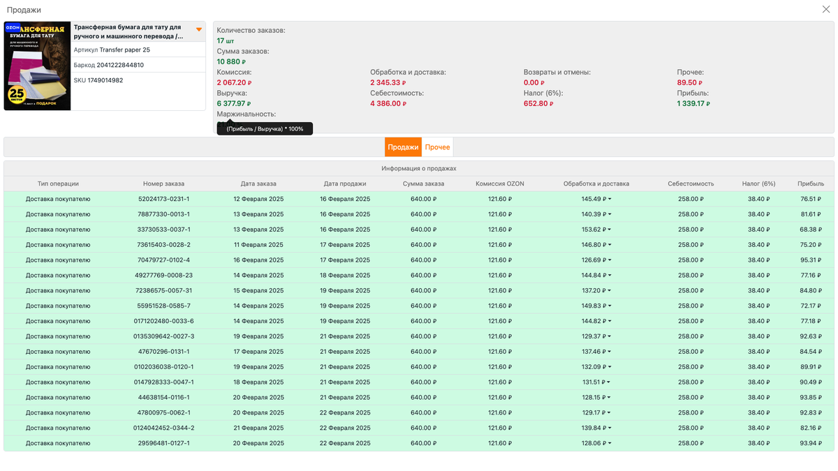Image resolution: width=838 pixels, height=471 pixels.
Task: Switch to the Прочее tab
Action: [x=437, y=147]
